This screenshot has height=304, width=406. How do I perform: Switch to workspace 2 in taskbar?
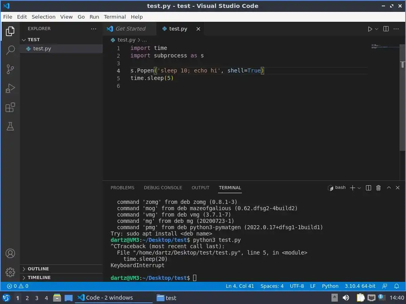point(27,298)
